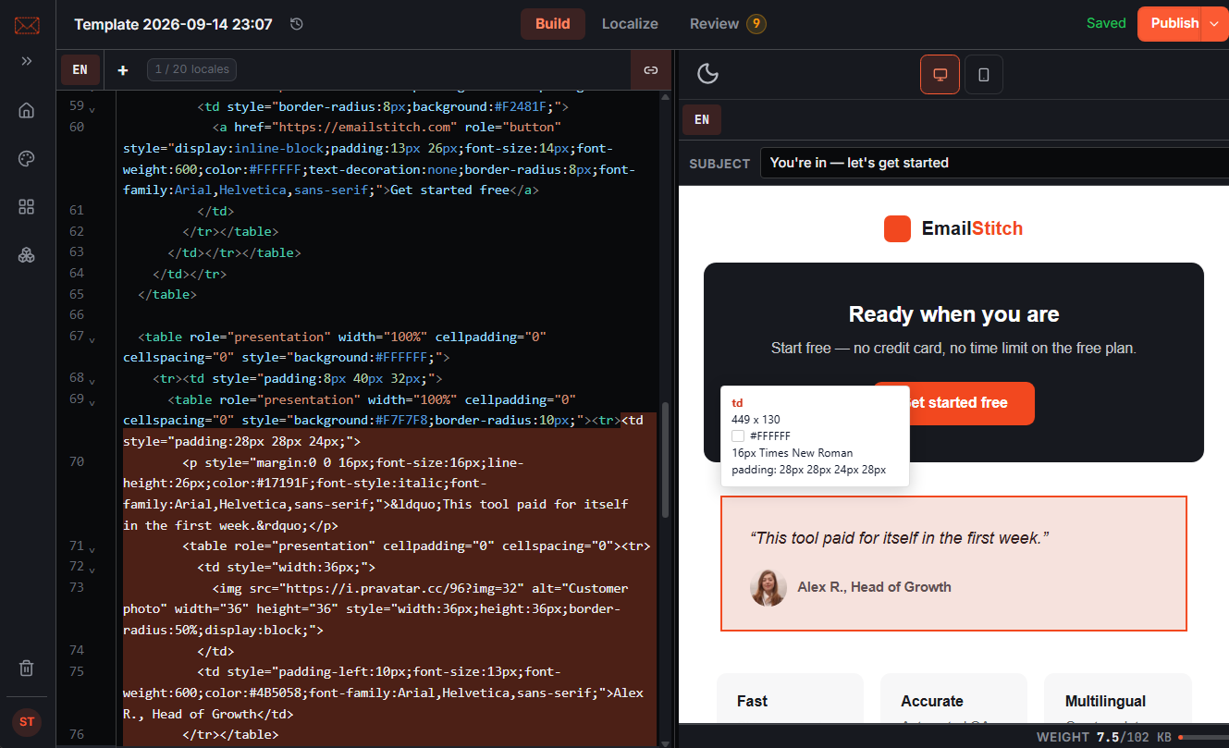Toggle the link sync icon in editor

point(650,69)
